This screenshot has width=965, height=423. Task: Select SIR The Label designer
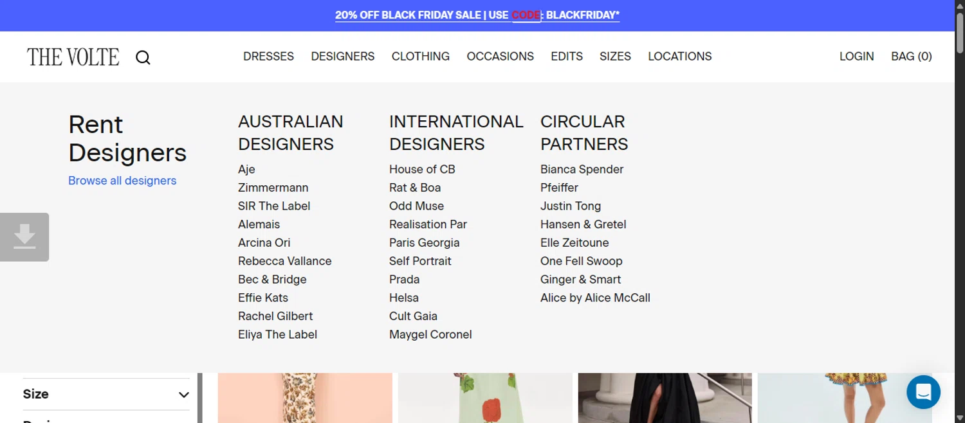pyautogui.click(x=274, y=206)
